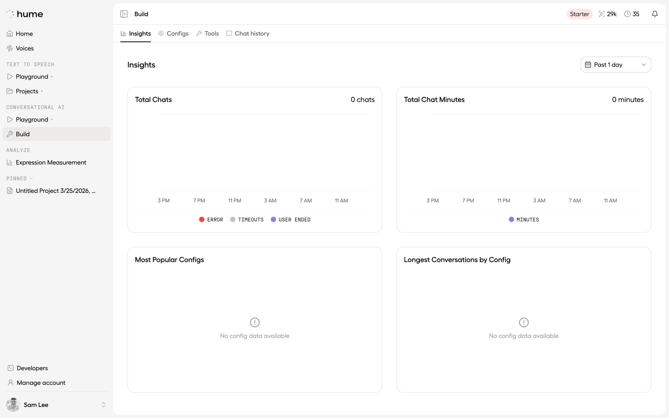Click the clock icon beside 35

(627, 14)
